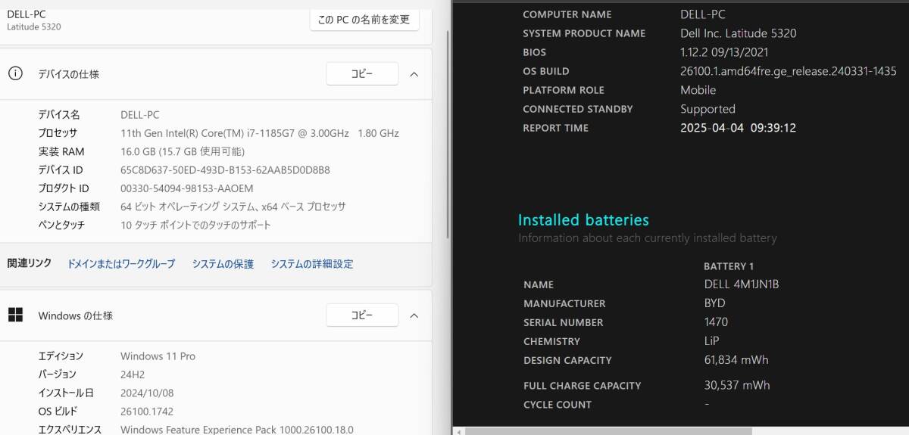Select system product name Dell Inc. Latitude 5320
This screenshot has width=909, height=435.
[738, 33]
